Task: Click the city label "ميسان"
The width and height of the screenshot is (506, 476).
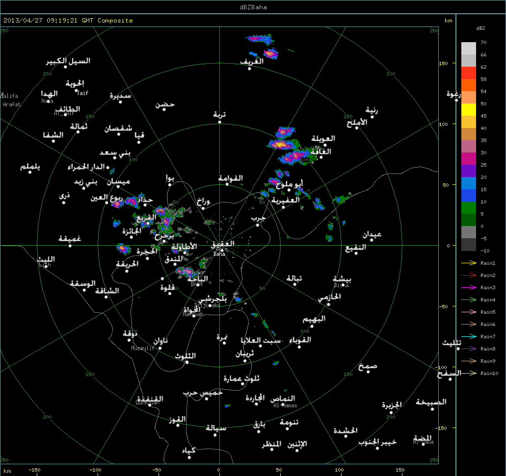Action: tap(118, 182)
